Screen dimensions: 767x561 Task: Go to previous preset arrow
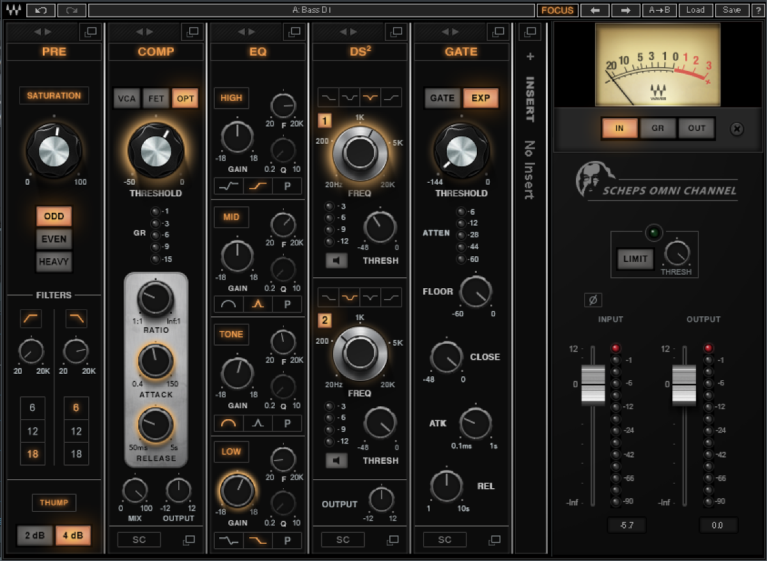(594, 10)
